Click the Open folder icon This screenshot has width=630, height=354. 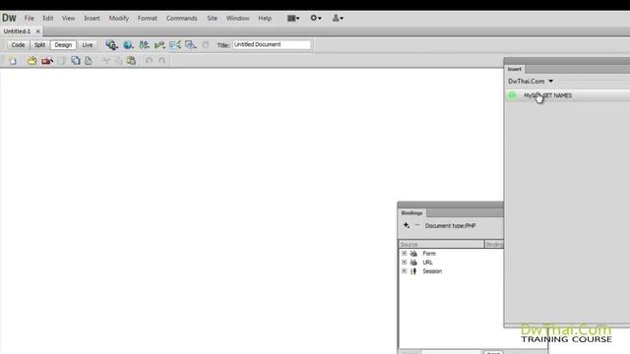pyautogui.click(x=31, y=61)
